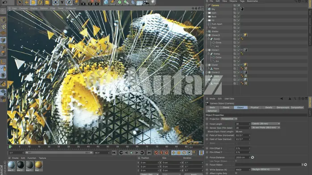The height and width of the screenshot is (175, 312).
Task: Collapse the Cloner.1 hierarchy
Action: [207, 50]
